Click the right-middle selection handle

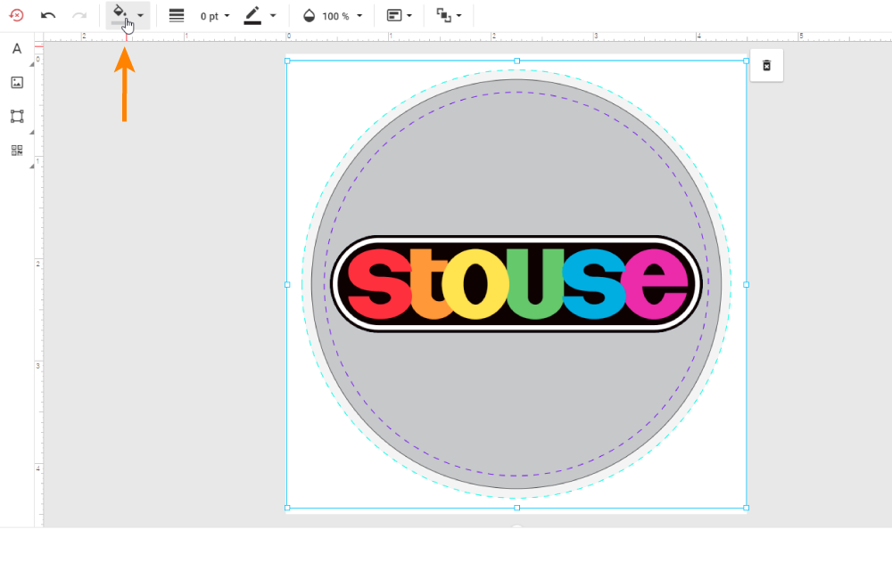coord(747,285)
